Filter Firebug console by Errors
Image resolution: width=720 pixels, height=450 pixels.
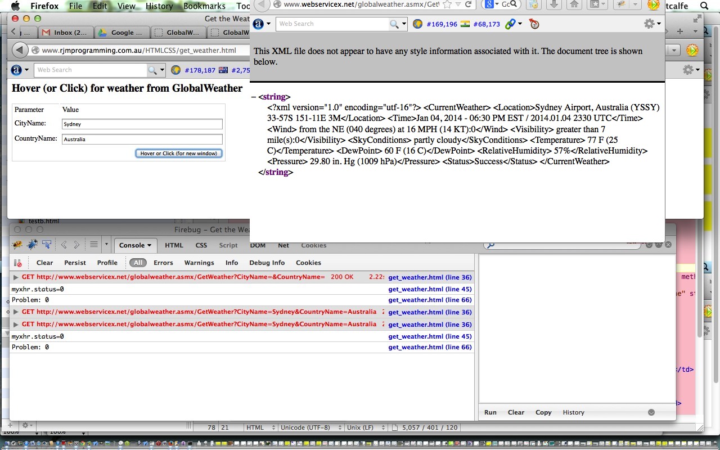click(164, 263)
